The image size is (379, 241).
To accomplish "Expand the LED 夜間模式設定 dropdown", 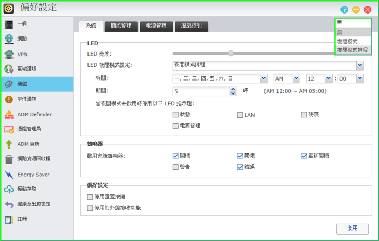I will pos(360,65).
